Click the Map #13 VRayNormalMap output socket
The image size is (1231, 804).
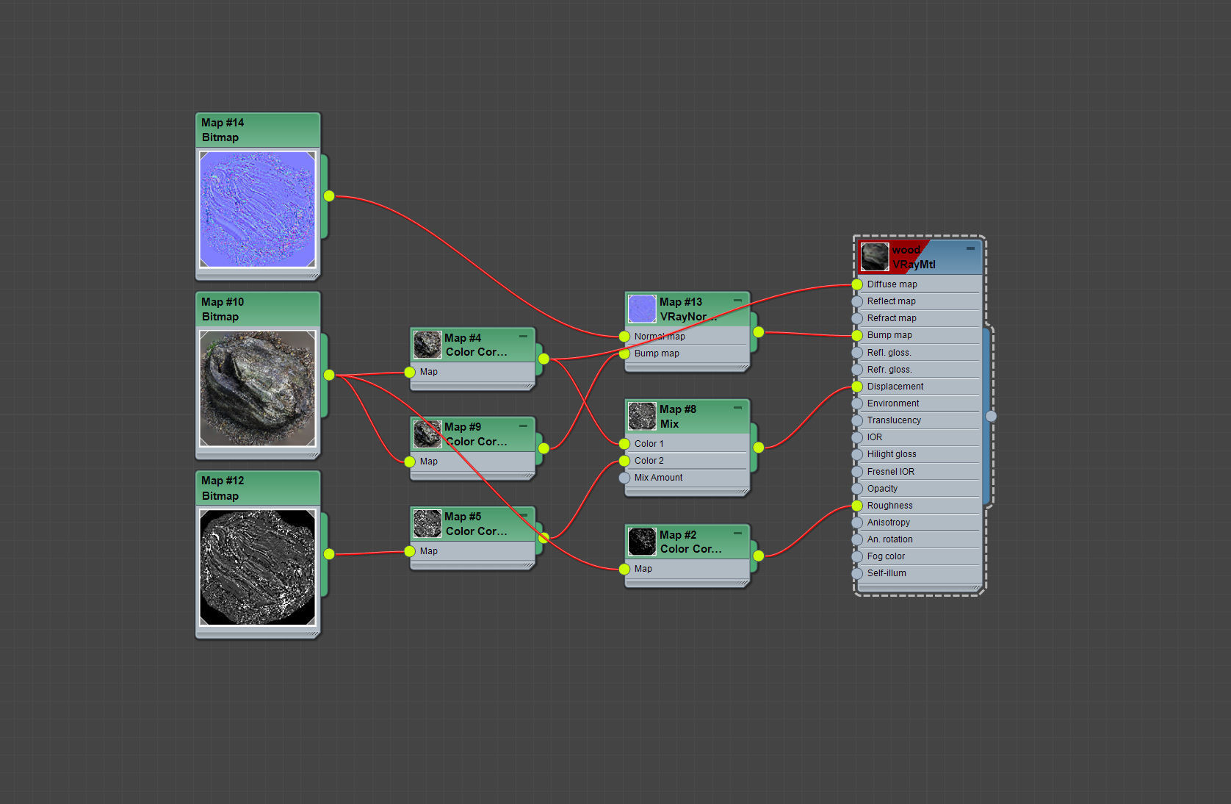pyautogui.click(x=758, y=332)
